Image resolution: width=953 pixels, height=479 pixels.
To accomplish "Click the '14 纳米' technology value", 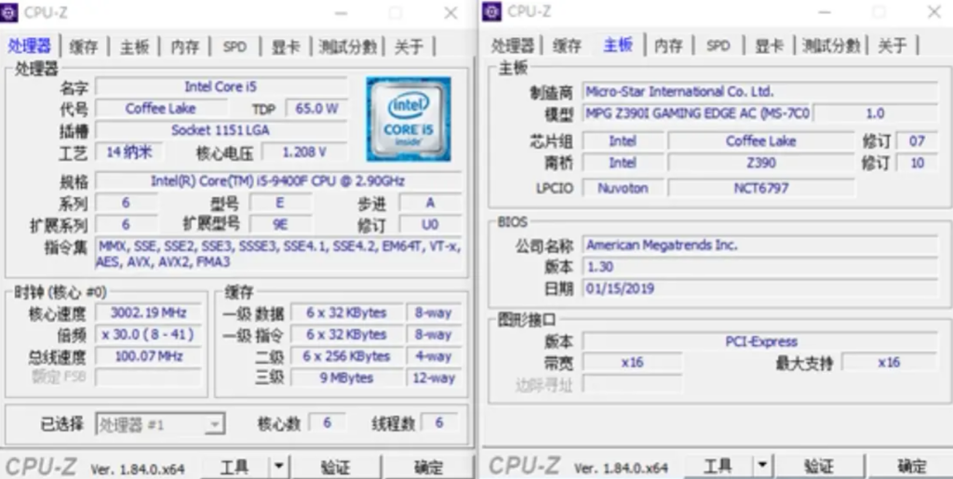I will pos(128,152).
